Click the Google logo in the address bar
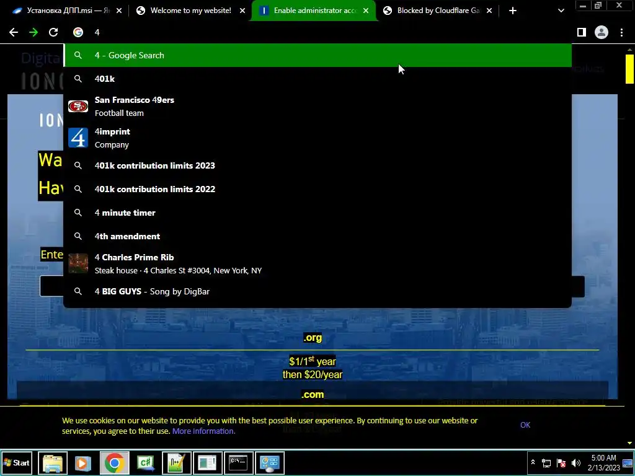Image resolution: width=635 pixels, height=476 pixels. click(x=78, y=32)
